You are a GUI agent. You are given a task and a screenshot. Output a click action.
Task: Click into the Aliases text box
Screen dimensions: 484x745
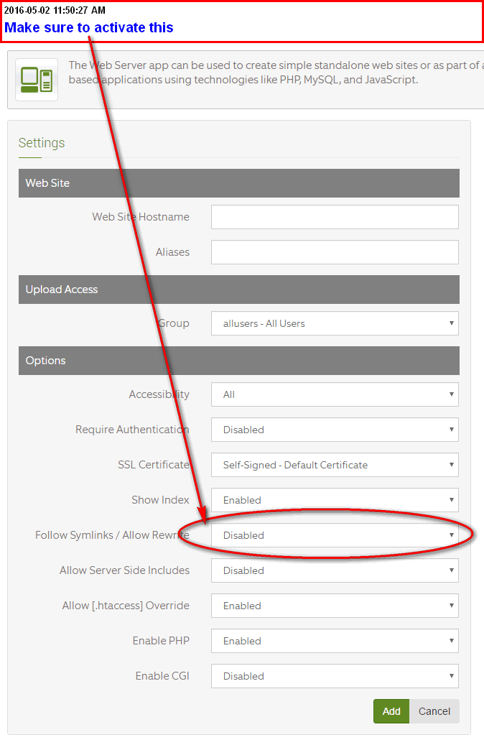(335, 252)
